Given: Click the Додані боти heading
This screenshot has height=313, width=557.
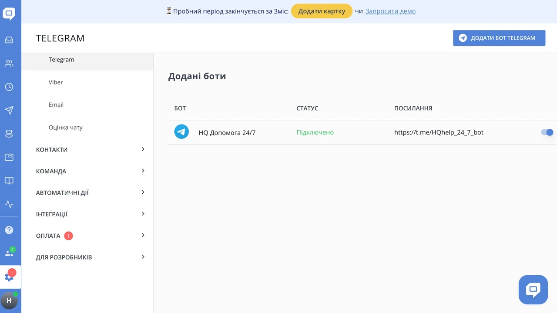Looking at the screenshot, I should pos(197,76).
